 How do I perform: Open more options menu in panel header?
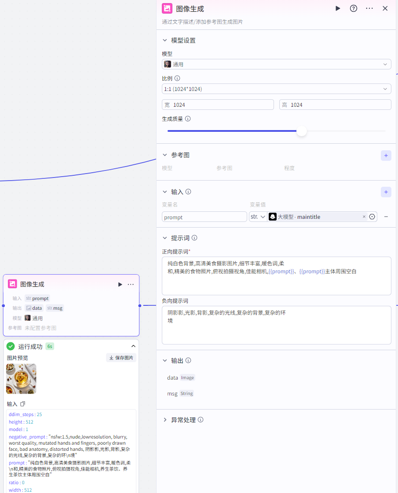coord(369,8)
